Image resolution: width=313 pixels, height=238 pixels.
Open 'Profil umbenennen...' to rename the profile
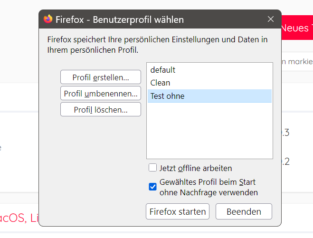pos(101,93)
